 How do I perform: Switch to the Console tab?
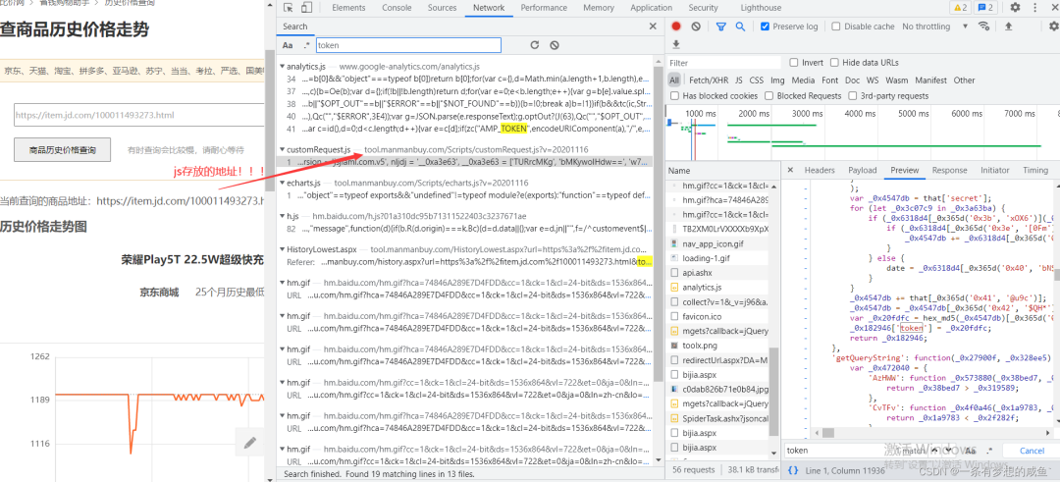coord(397,8)
